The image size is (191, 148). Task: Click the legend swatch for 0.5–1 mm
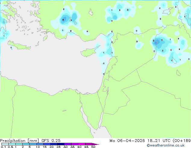(12, 144)
